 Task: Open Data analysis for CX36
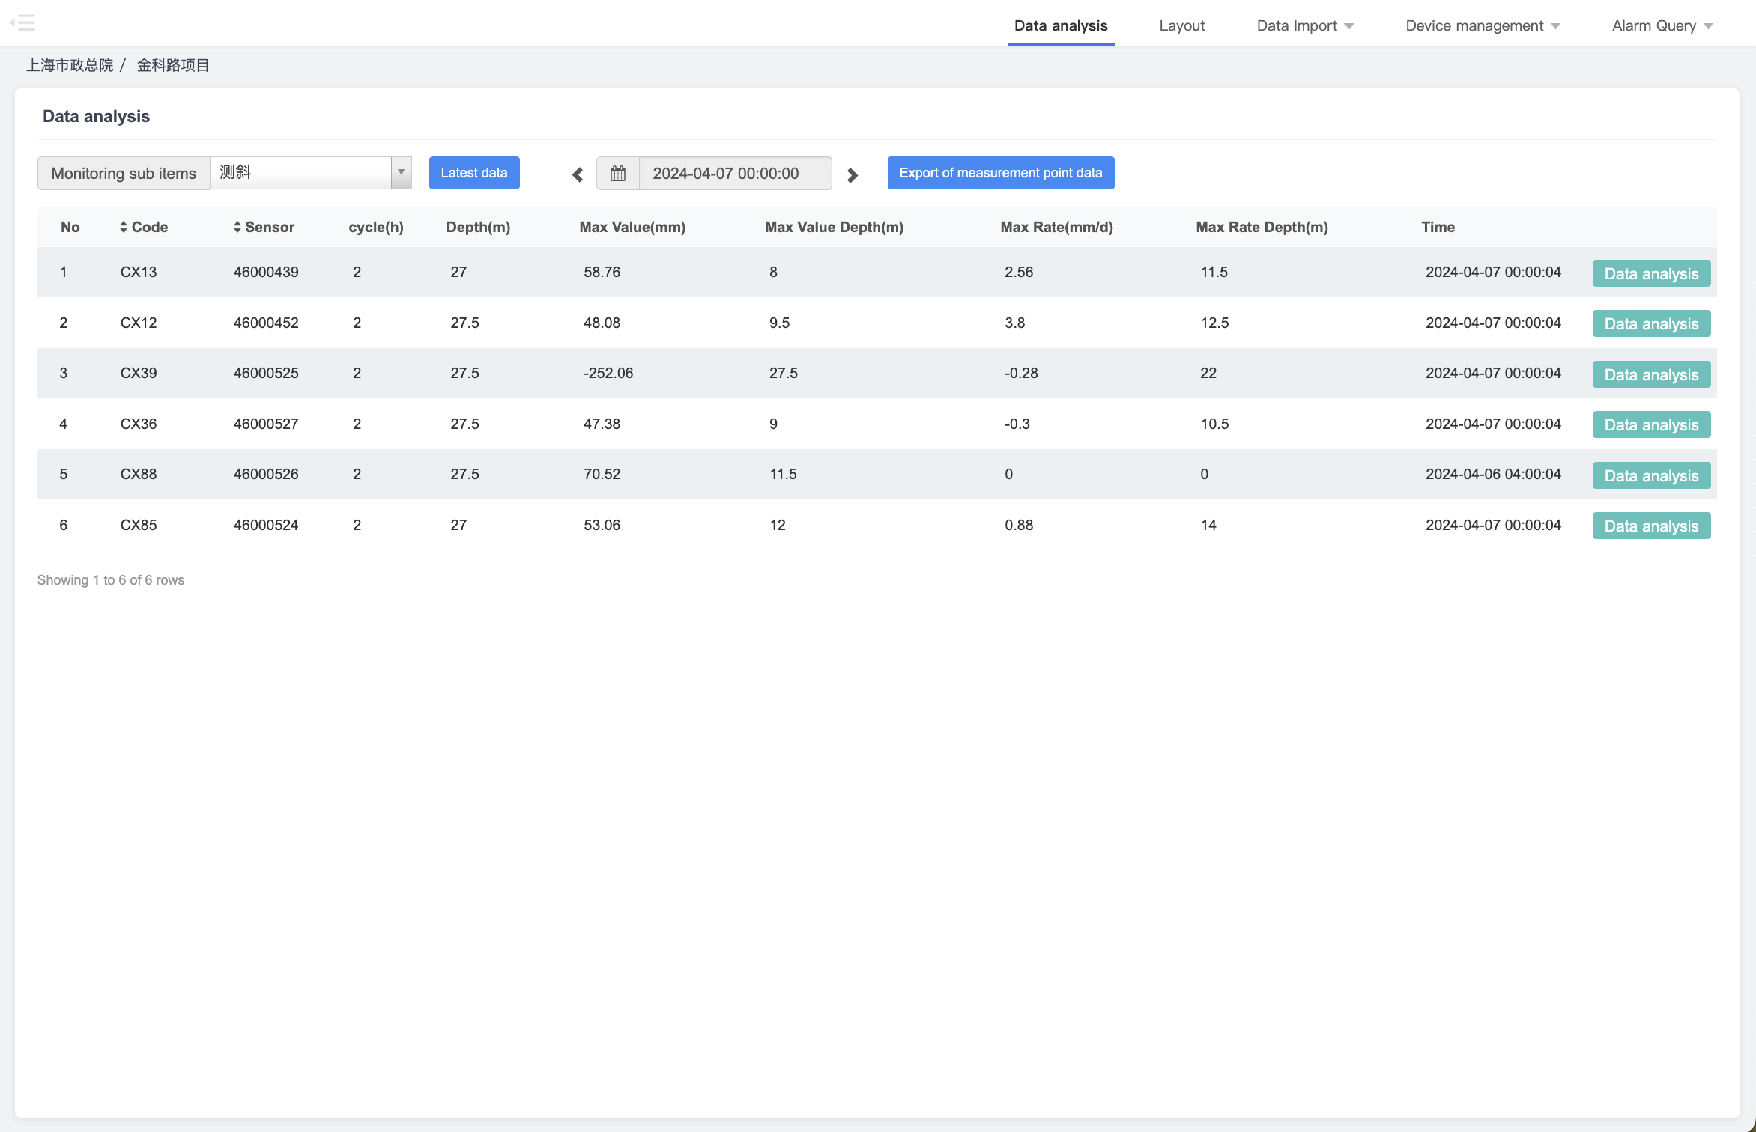click(x=1651, y=424)
